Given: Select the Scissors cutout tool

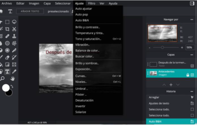Looking at the screenshot, I should point(14,29).
